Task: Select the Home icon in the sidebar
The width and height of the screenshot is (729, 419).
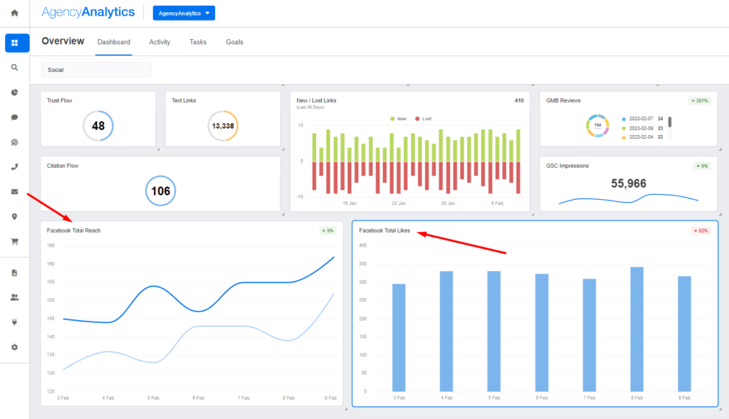Action: [x=14, y=13]
